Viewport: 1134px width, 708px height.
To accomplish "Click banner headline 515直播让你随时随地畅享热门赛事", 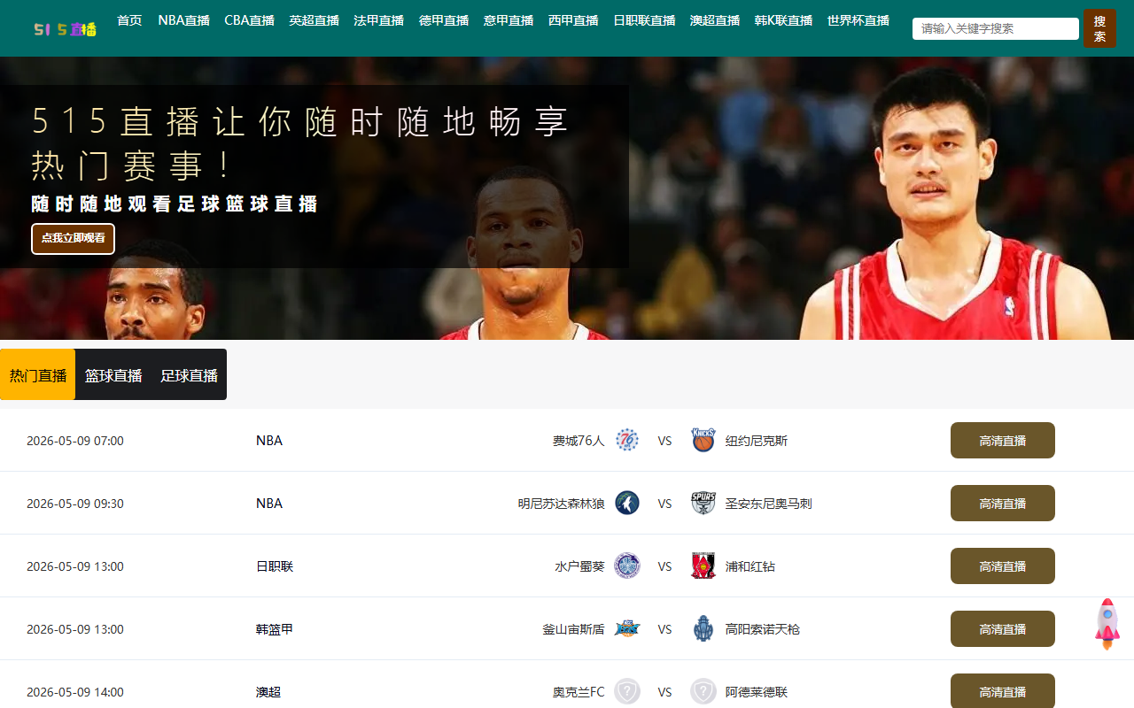I will (x=299, y=143).
